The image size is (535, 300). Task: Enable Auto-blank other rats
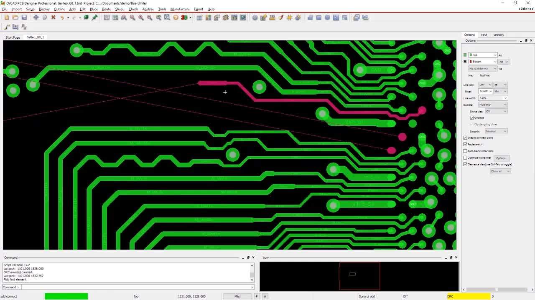[x=465, y=151]
